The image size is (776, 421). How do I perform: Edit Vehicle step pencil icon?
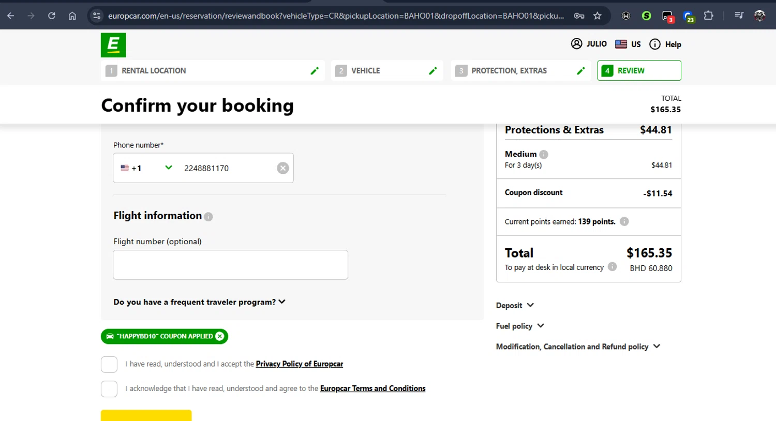pyautogui.click(x=433, y=71)
